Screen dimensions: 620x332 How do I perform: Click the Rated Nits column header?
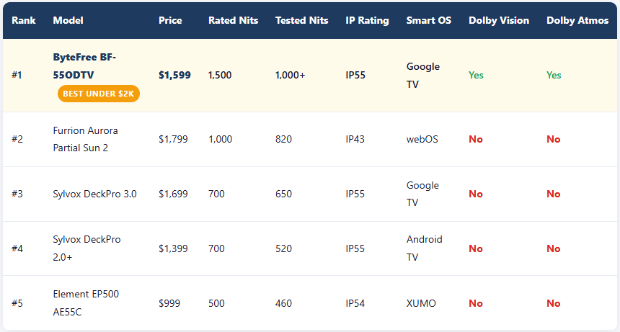(233, 20)
